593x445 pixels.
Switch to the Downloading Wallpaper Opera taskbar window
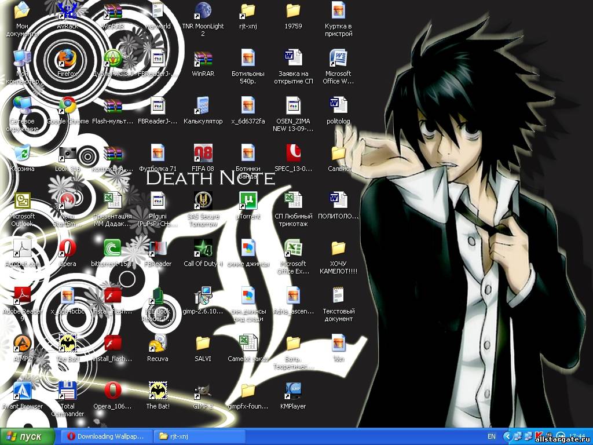coord(106,436)
